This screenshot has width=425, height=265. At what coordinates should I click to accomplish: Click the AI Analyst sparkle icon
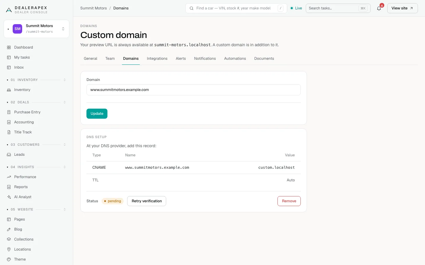[x=9, y=197]
